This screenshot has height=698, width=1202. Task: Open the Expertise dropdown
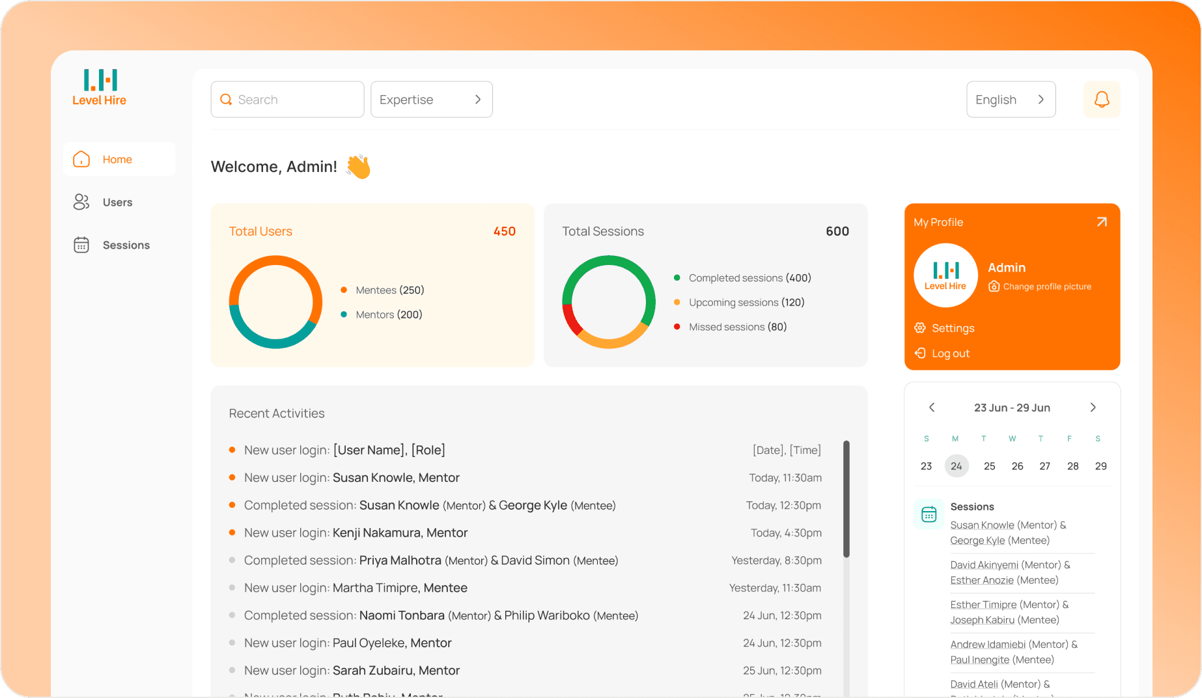pos(432,100)
